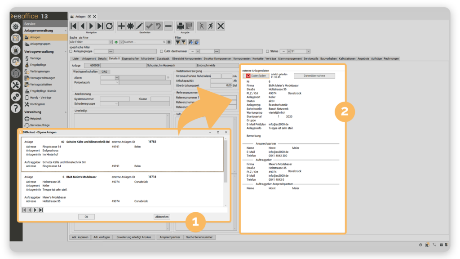Switch to the Liste tab

(75, 59)
